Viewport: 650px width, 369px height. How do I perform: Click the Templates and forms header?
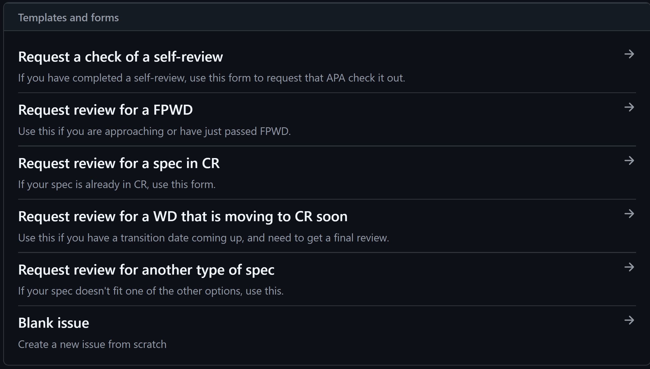[x=68, y=17]
